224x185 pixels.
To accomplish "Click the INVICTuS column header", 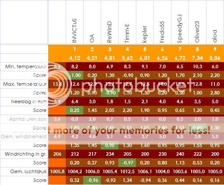I will click(x=75, y=31).
